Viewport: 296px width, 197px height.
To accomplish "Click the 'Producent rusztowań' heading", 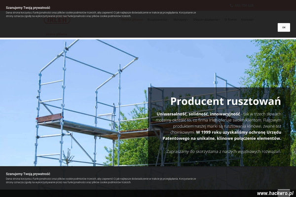I will point(225,101).
